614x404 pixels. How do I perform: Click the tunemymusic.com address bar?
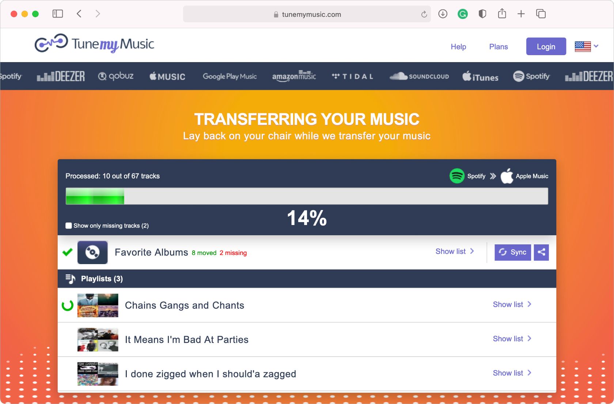pyautogui.click(x=307, y=14)
